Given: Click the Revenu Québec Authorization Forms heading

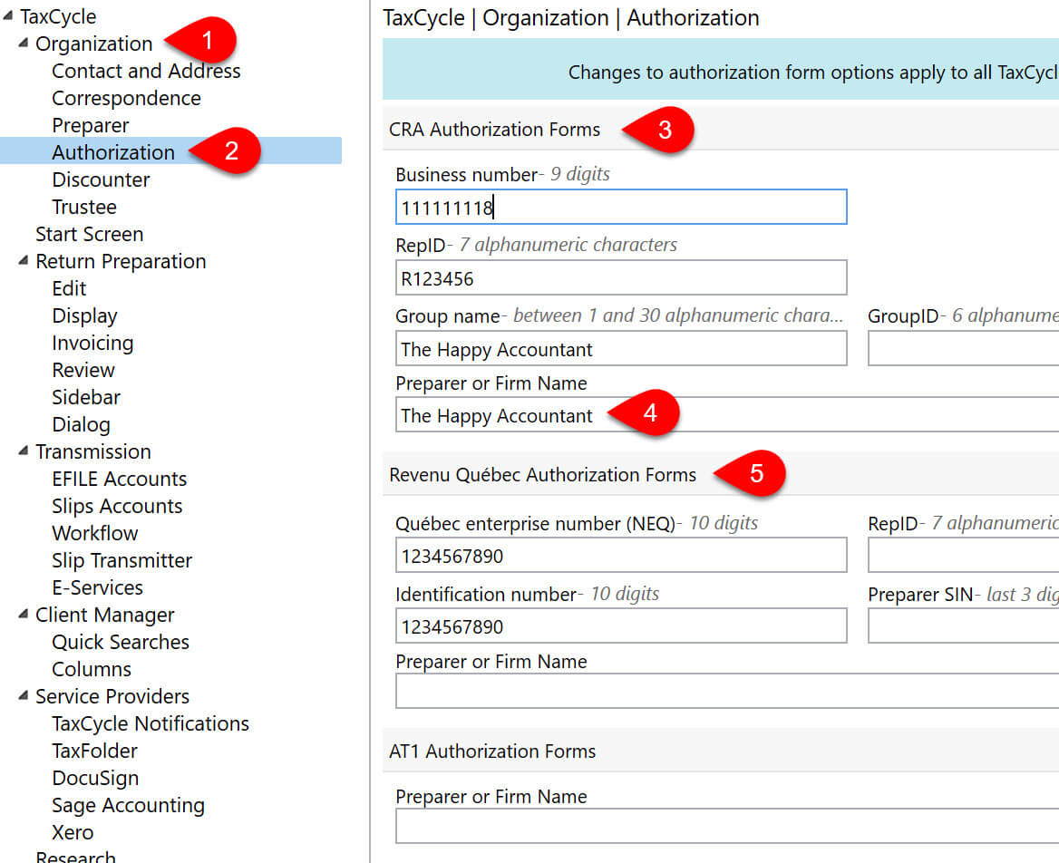Looking at the screenshot, I should pos(542,475).
